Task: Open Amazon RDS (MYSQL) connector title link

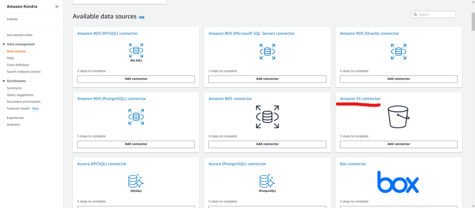Action: 108,33
